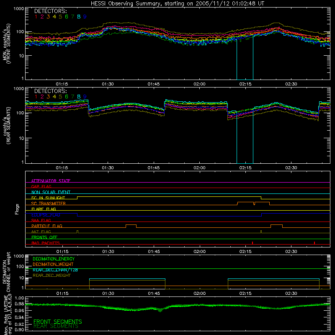The height and width of the screenshot is (335, 335).
Task: Select the FLARE_FLAG label
Action: (x=44, y=209)
